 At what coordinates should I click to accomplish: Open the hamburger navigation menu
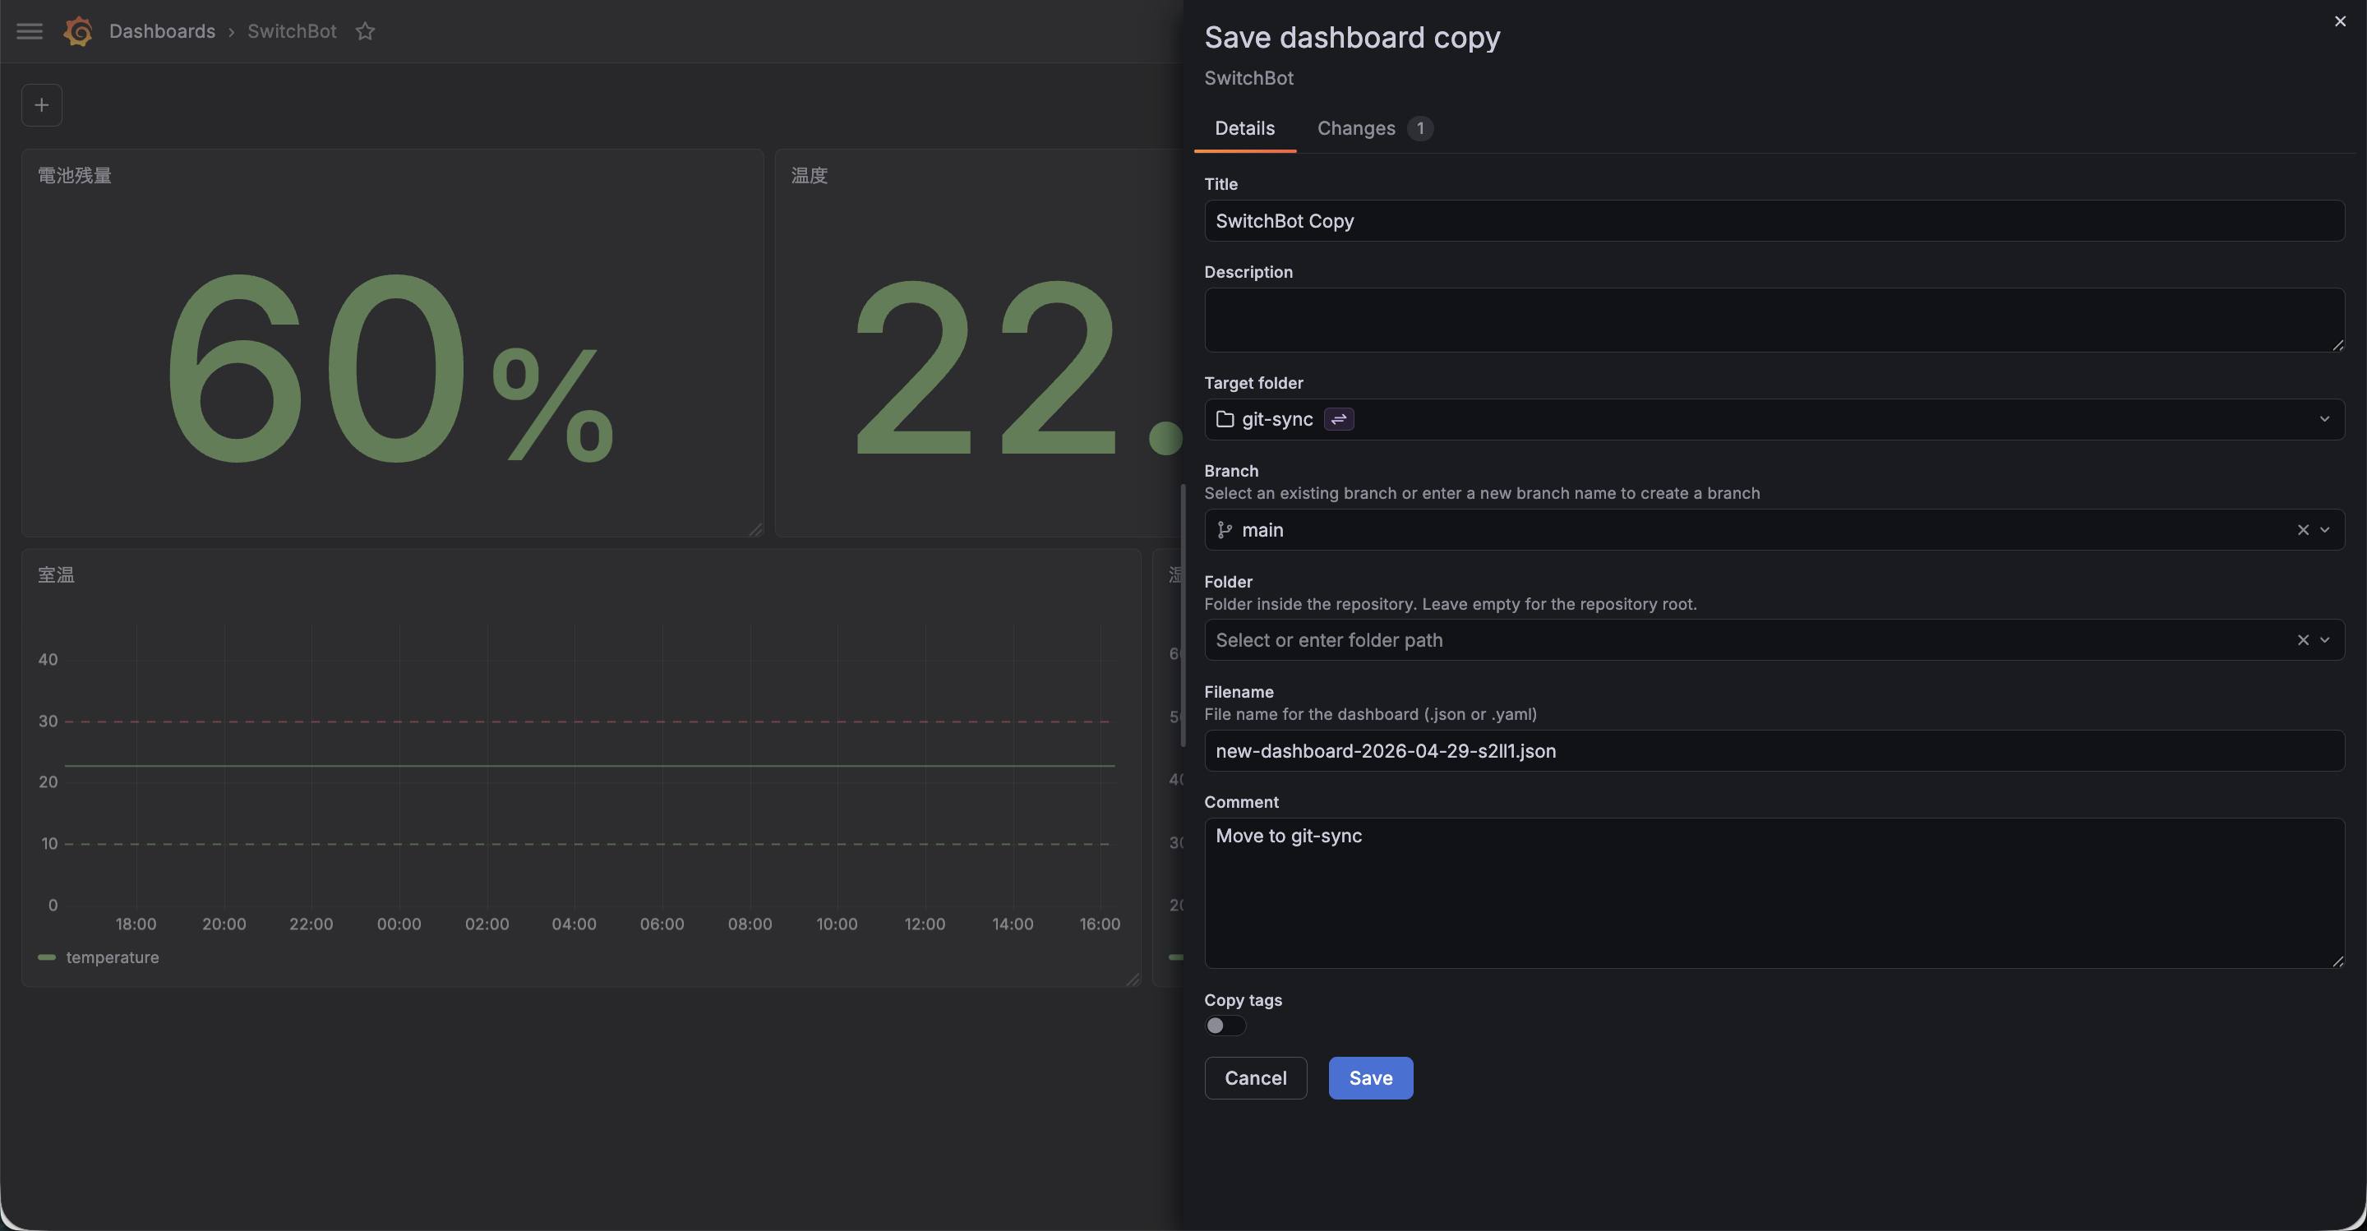tap(30, 31)
